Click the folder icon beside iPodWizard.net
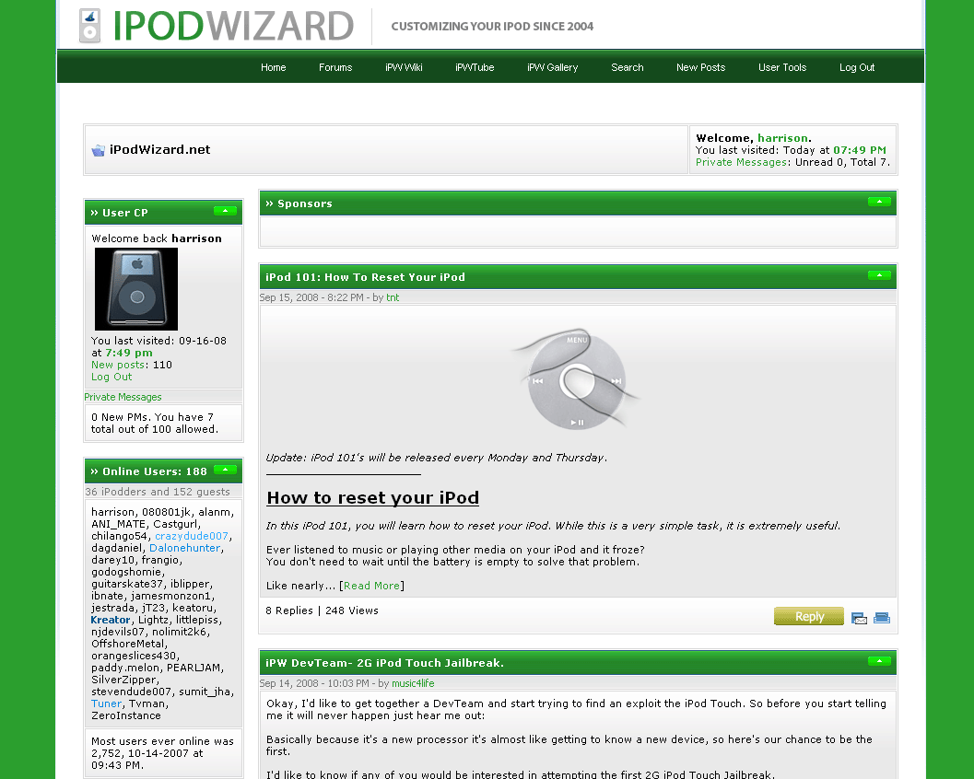Screen dimensions: 974x779 click(99, 150)
